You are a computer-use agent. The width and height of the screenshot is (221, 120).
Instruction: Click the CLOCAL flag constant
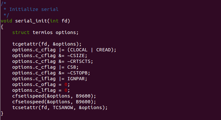(x=79, y=50)
